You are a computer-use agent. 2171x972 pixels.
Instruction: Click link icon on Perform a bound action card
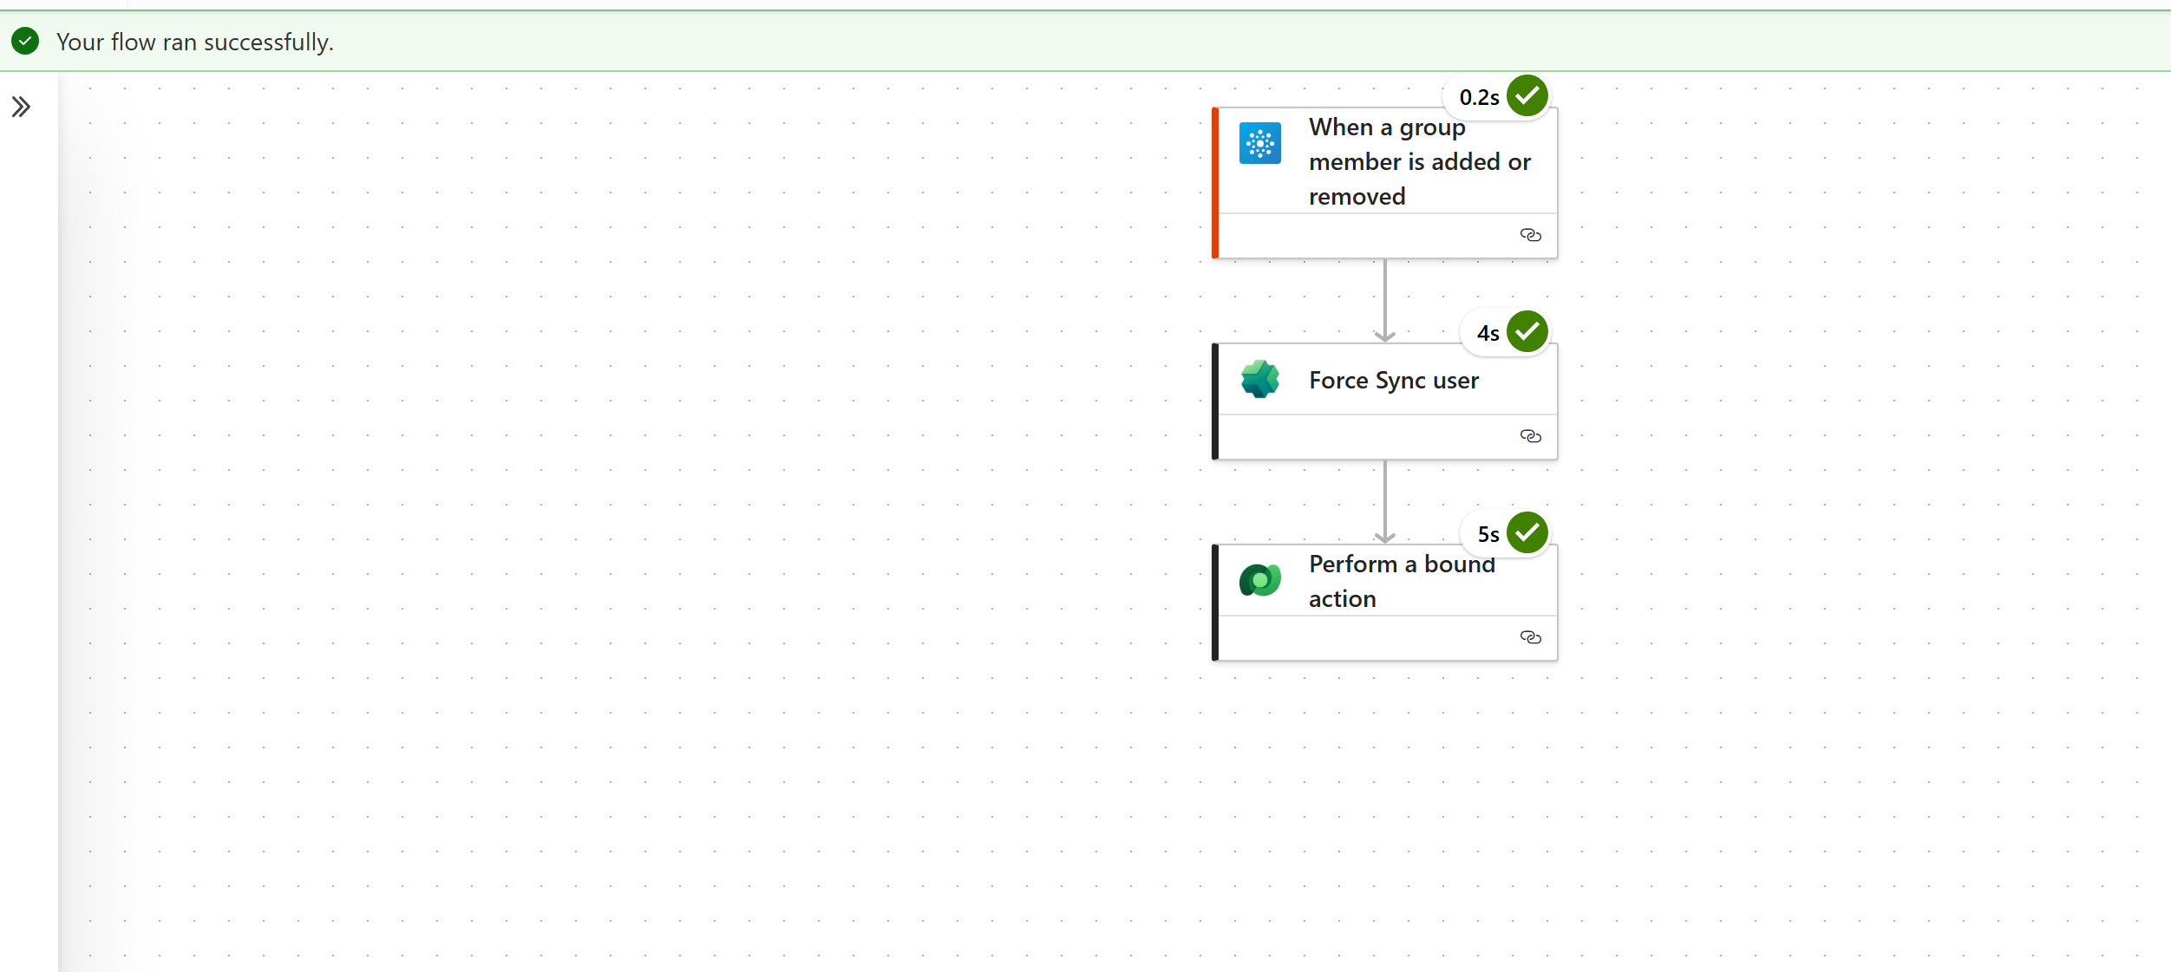pos(1530,637)
